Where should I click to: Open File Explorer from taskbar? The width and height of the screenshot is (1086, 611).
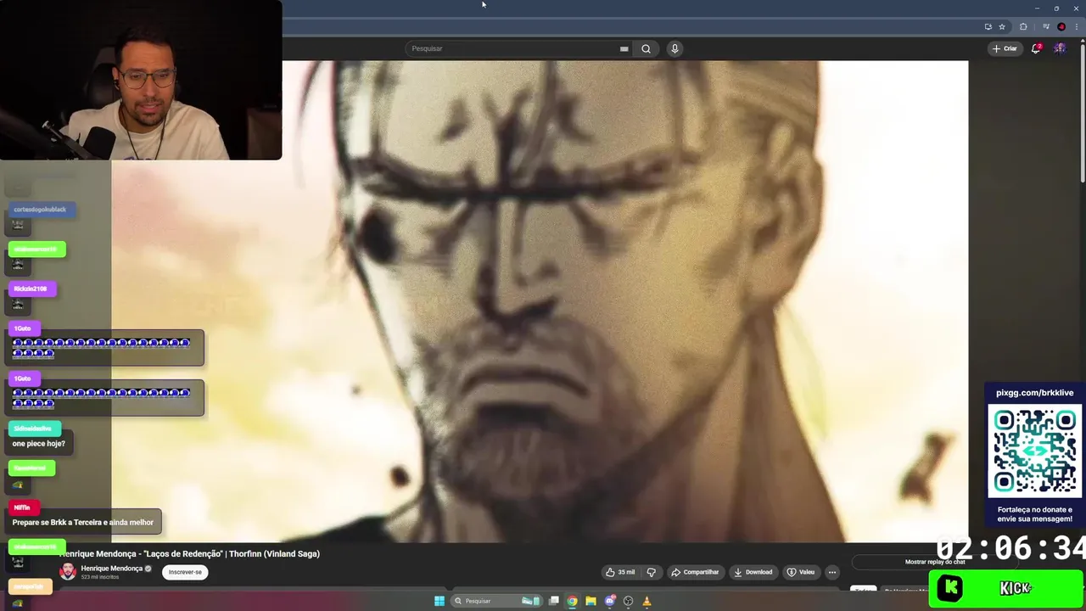click(x=591, y=601)
